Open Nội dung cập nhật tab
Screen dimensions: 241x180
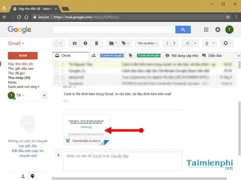point(181,56)
